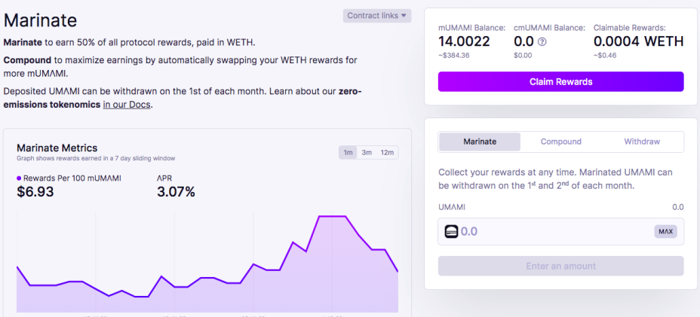Viewport: 700px width, 317px height.
Task: Click the disabled Enter an amount button
Action: (x=560, y=266)
